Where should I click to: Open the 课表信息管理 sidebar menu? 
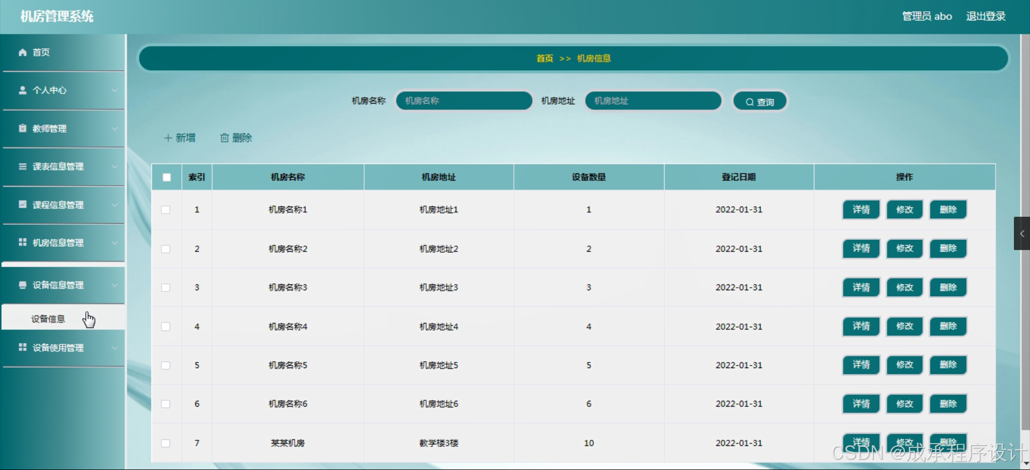pyautogui.click(x=63, y=166)
